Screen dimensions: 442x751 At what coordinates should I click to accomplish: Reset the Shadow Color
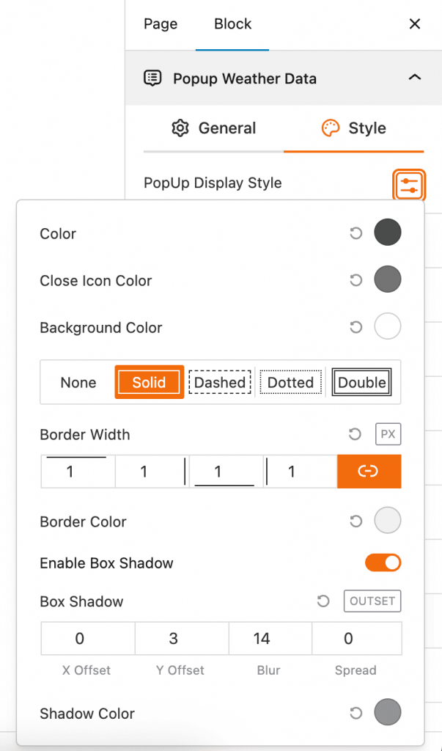tap(356, 713)
